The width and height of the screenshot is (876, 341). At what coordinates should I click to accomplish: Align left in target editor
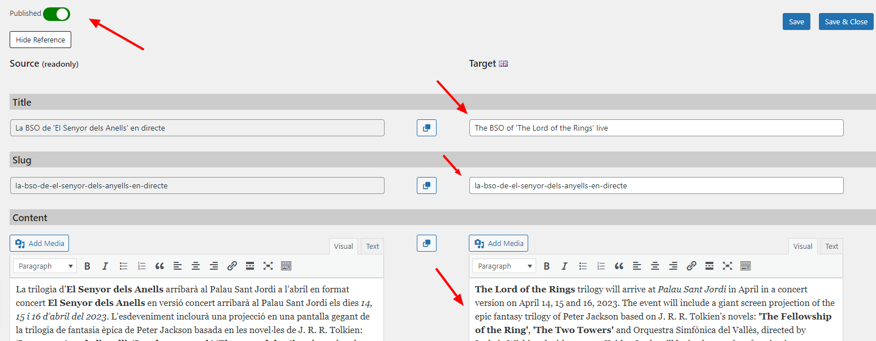point(637,266)
